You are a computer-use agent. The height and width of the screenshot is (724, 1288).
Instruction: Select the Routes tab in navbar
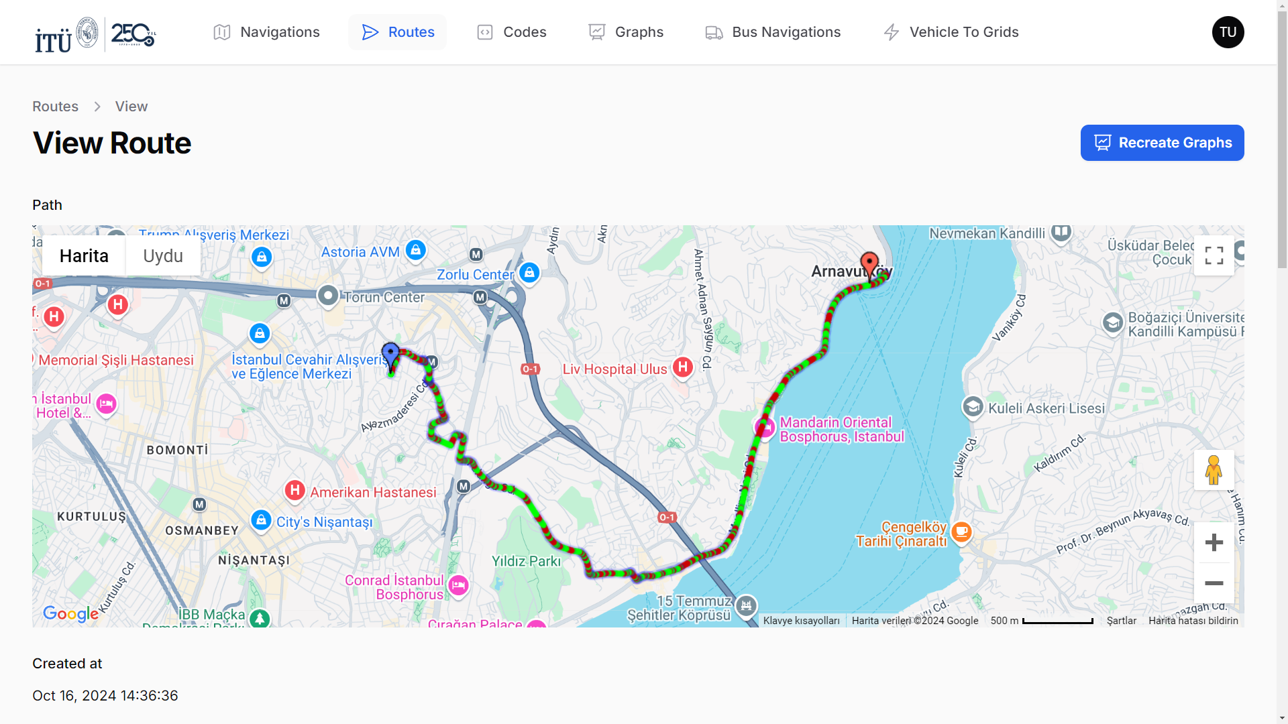[x=398, y=32]
